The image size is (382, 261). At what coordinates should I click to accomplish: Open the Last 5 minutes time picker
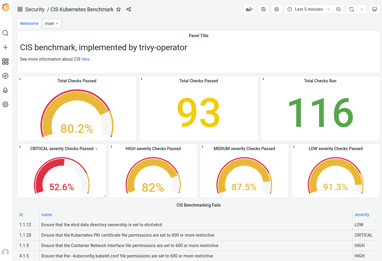(308, 9)
